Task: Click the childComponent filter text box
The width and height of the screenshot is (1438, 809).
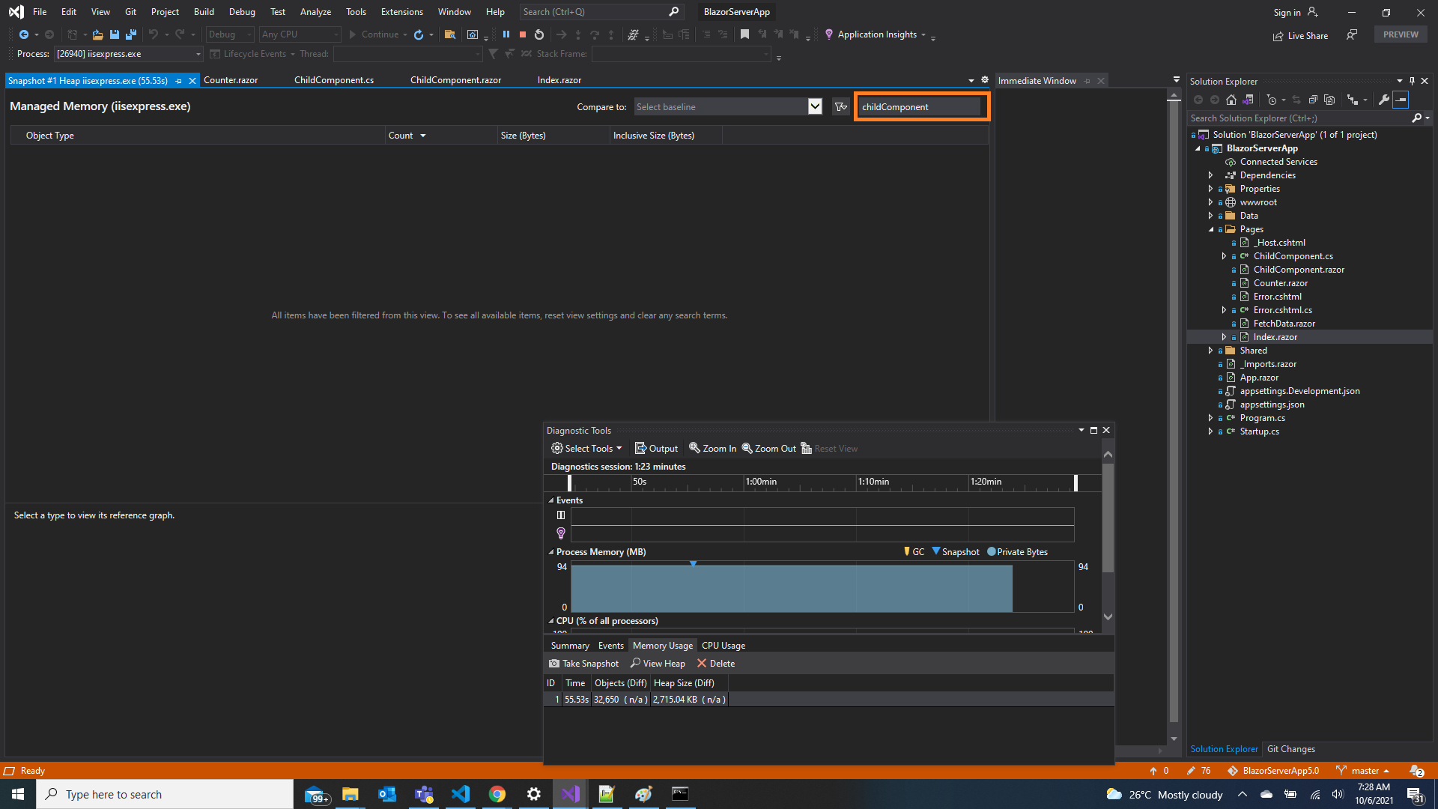Action: pos(920,106)
